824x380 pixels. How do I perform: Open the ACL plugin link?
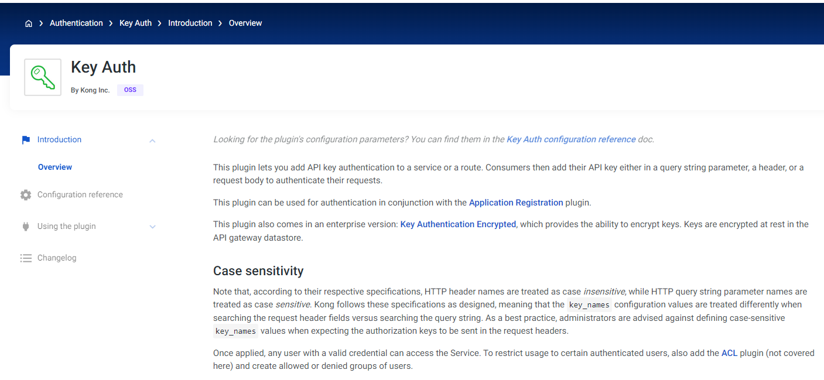729,353
